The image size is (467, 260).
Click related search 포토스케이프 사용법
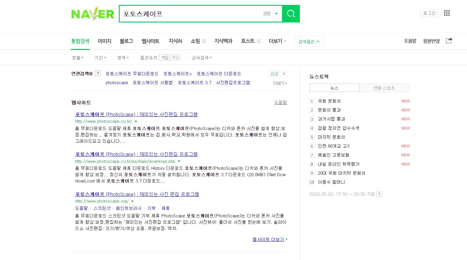coord(153,82)
